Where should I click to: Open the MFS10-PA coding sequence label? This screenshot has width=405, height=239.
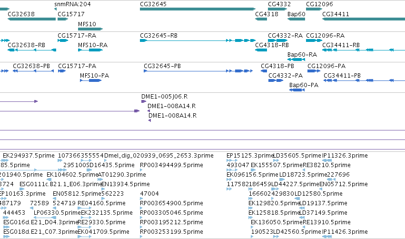pos(95,75)
